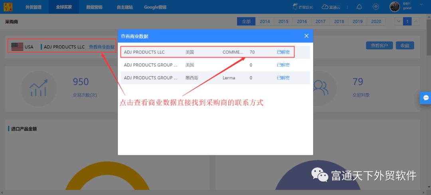Select ADJ PRODUCTS LLC row in dialog
The height and width of the screenshot is (195, 431).
click(x=215, y=52)
